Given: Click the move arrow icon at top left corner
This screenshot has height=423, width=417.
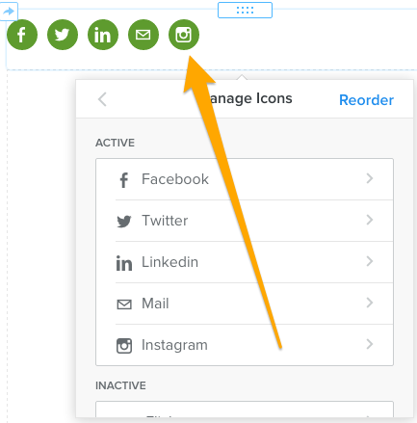Looking at the screenshot, I should pos(9,12).
